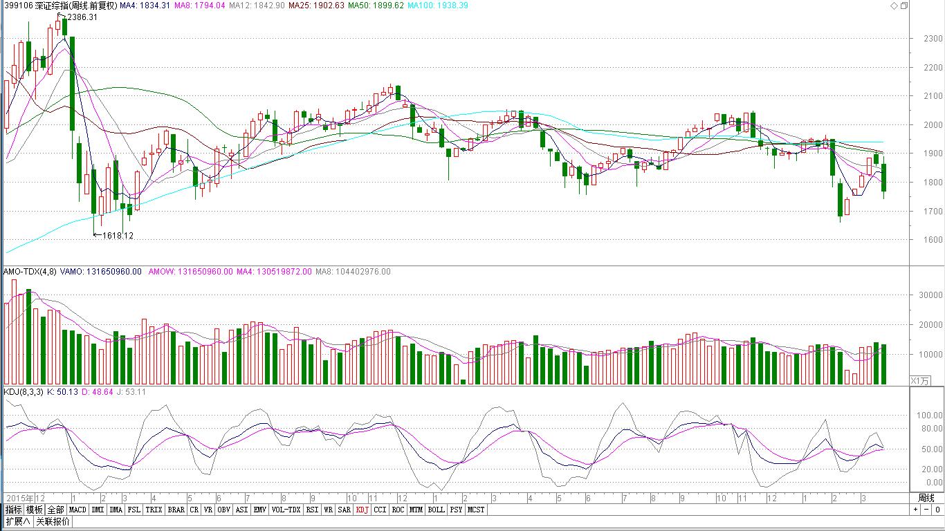Select the ASI indicator tab
Screen dimensions: 945x531
pos(241,510)
